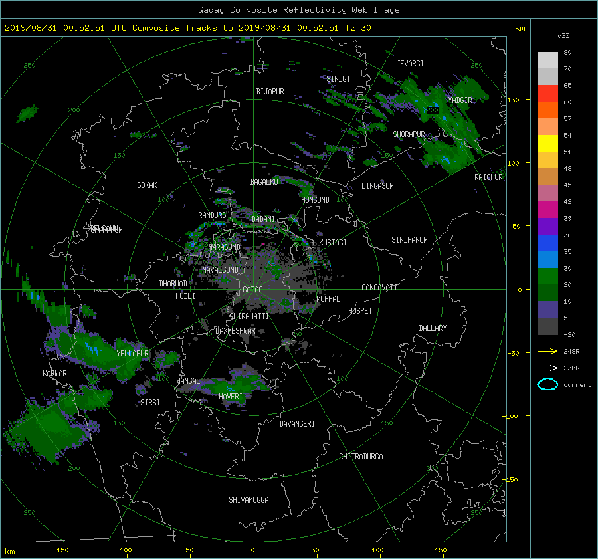Click the RAICHUR city label
598x559 pixels.
488,177
